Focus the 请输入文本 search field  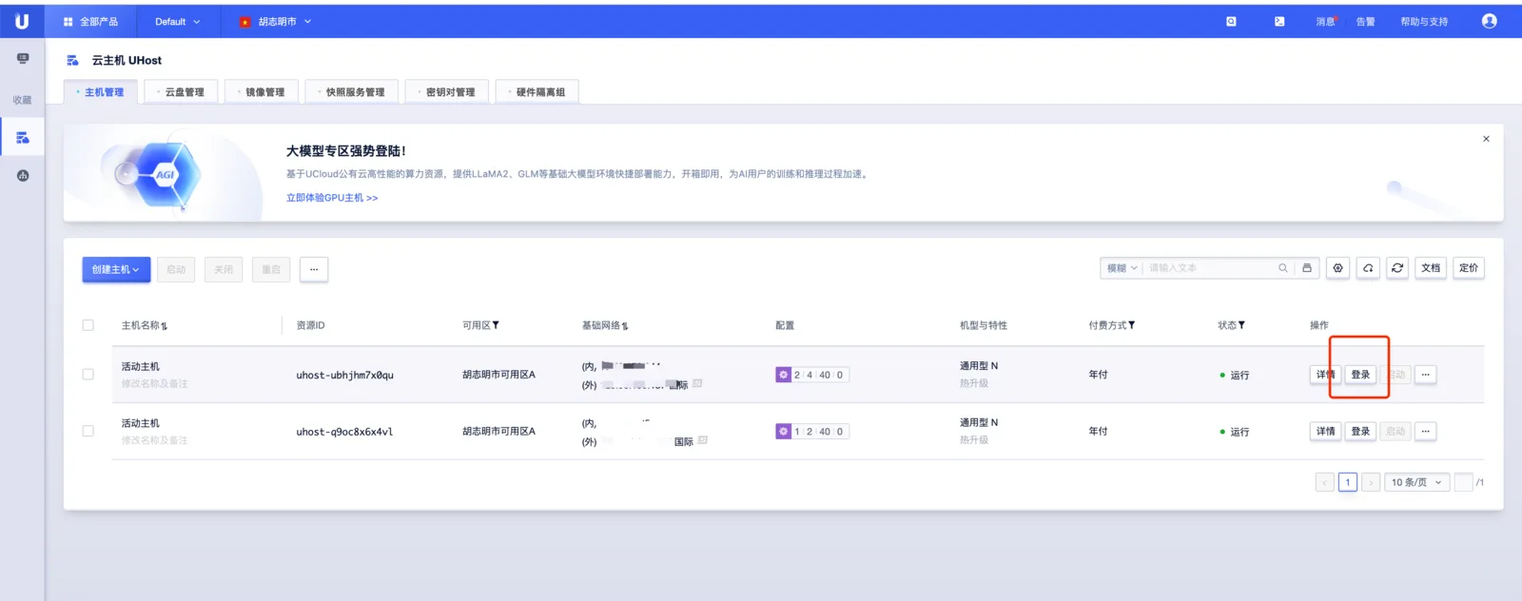1210,268
